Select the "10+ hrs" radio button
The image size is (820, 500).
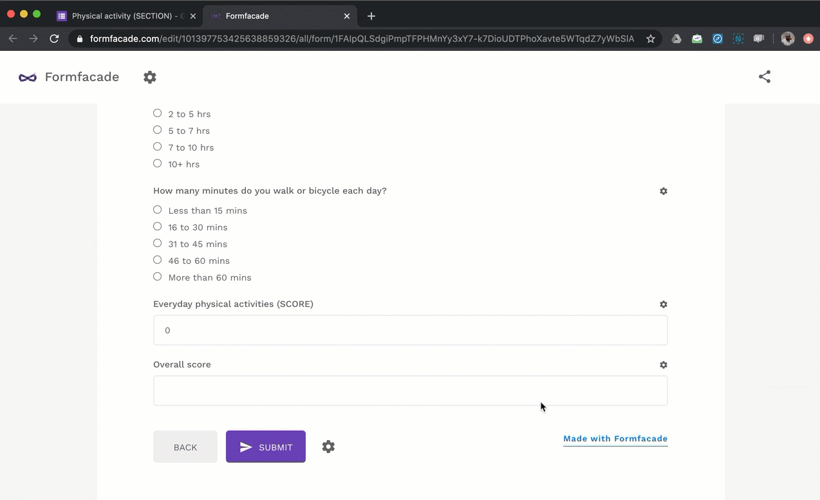(158, 163)
